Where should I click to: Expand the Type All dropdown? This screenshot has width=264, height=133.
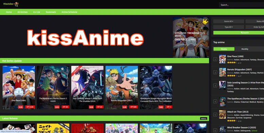pyautogui.click(x=229, y=27)
